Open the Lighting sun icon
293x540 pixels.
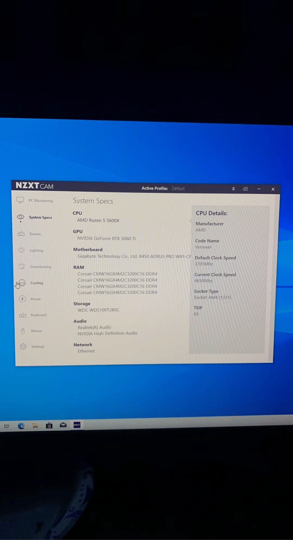coord(21,250)
